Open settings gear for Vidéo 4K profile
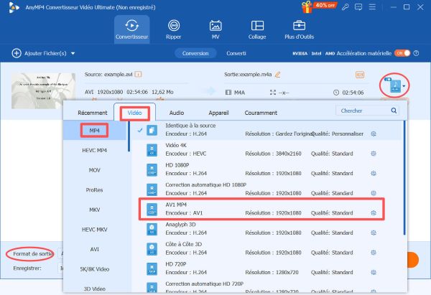The width and height of the screenshot is (431, 295). click(x=373, y=153)
